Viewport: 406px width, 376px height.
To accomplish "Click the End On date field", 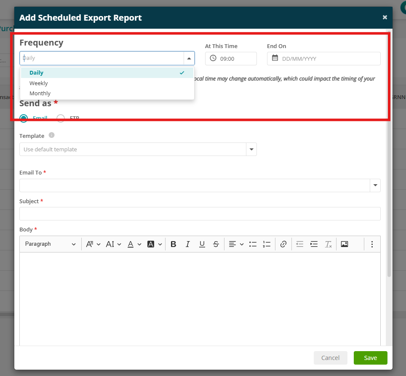I will click(323, 59).
